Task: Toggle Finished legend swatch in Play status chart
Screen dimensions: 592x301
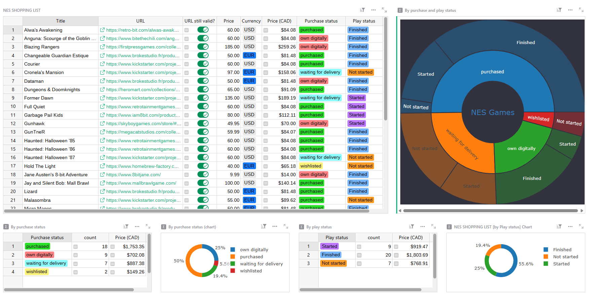Action: (546, 250)
